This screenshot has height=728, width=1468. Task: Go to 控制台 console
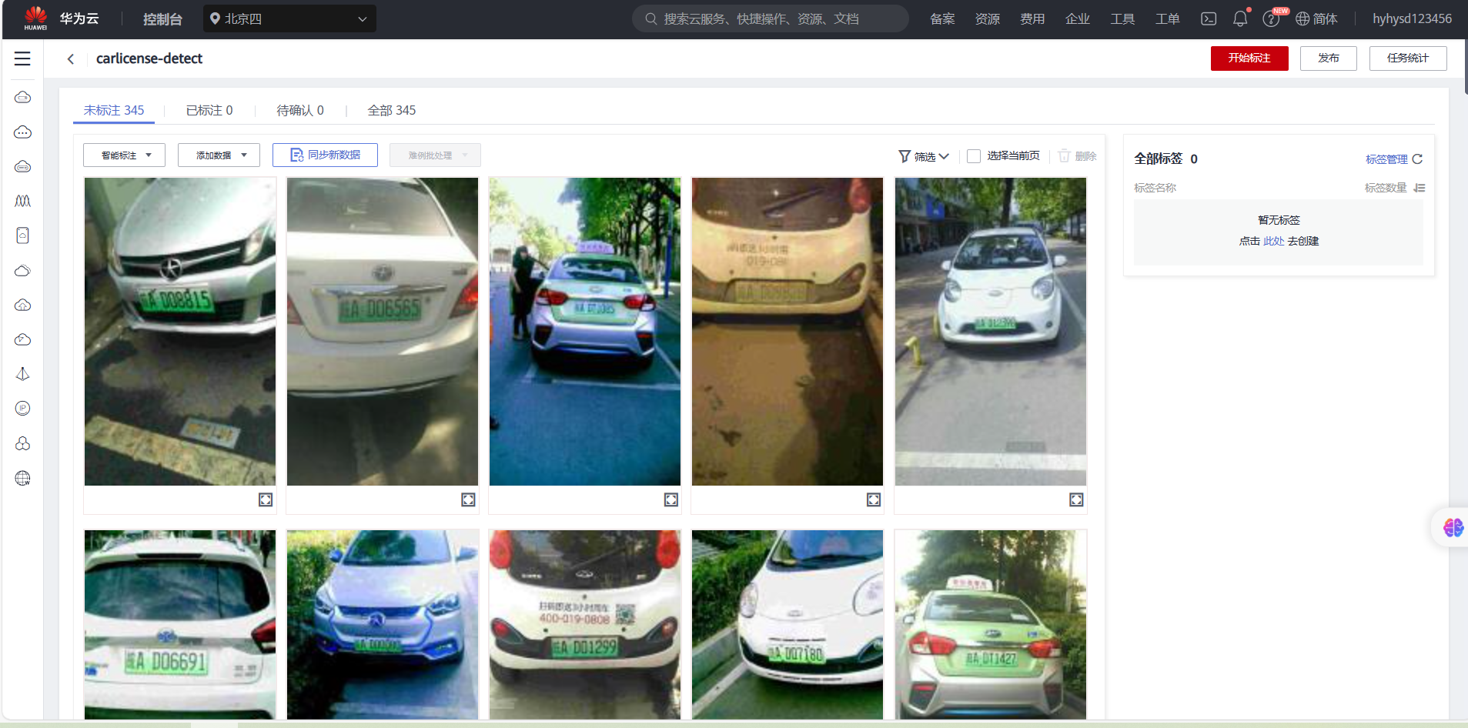pos(162,18)
